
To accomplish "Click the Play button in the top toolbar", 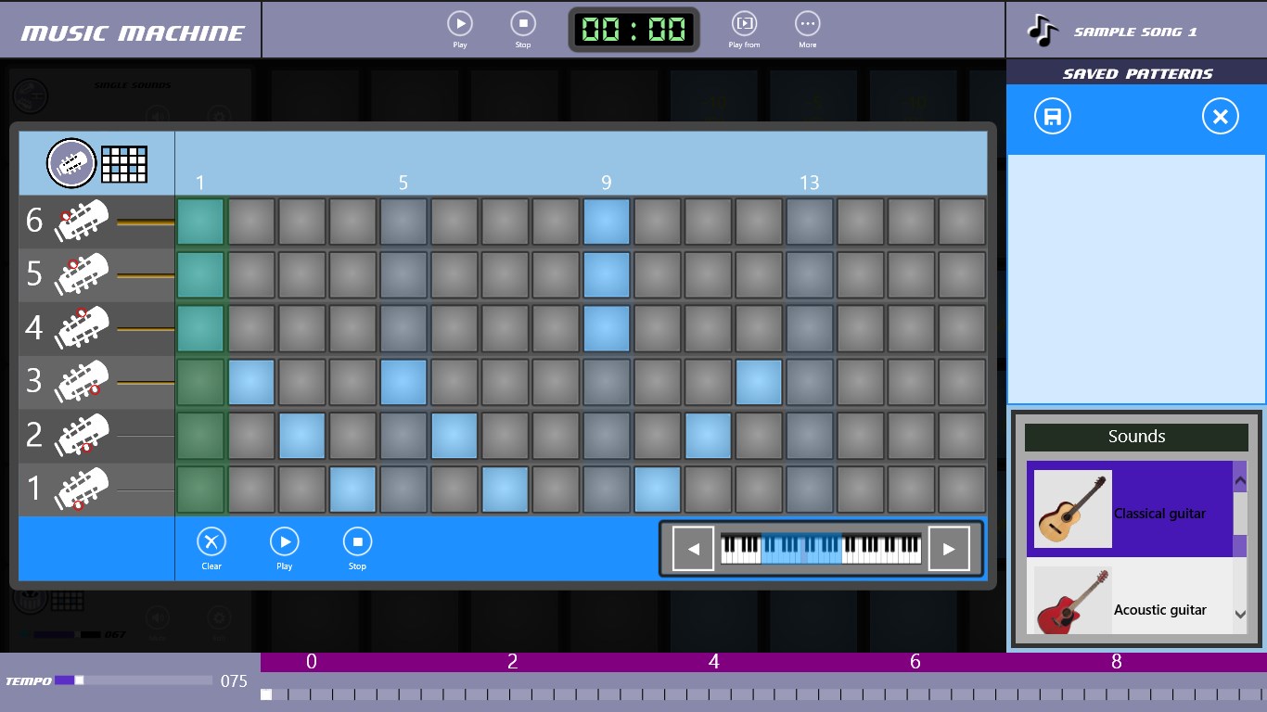I will coord(460,24).
